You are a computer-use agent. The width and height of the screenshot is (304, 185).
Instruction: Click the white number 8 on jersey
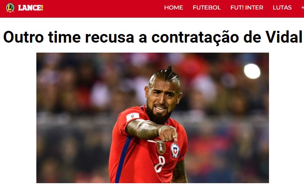pos(160,164)
